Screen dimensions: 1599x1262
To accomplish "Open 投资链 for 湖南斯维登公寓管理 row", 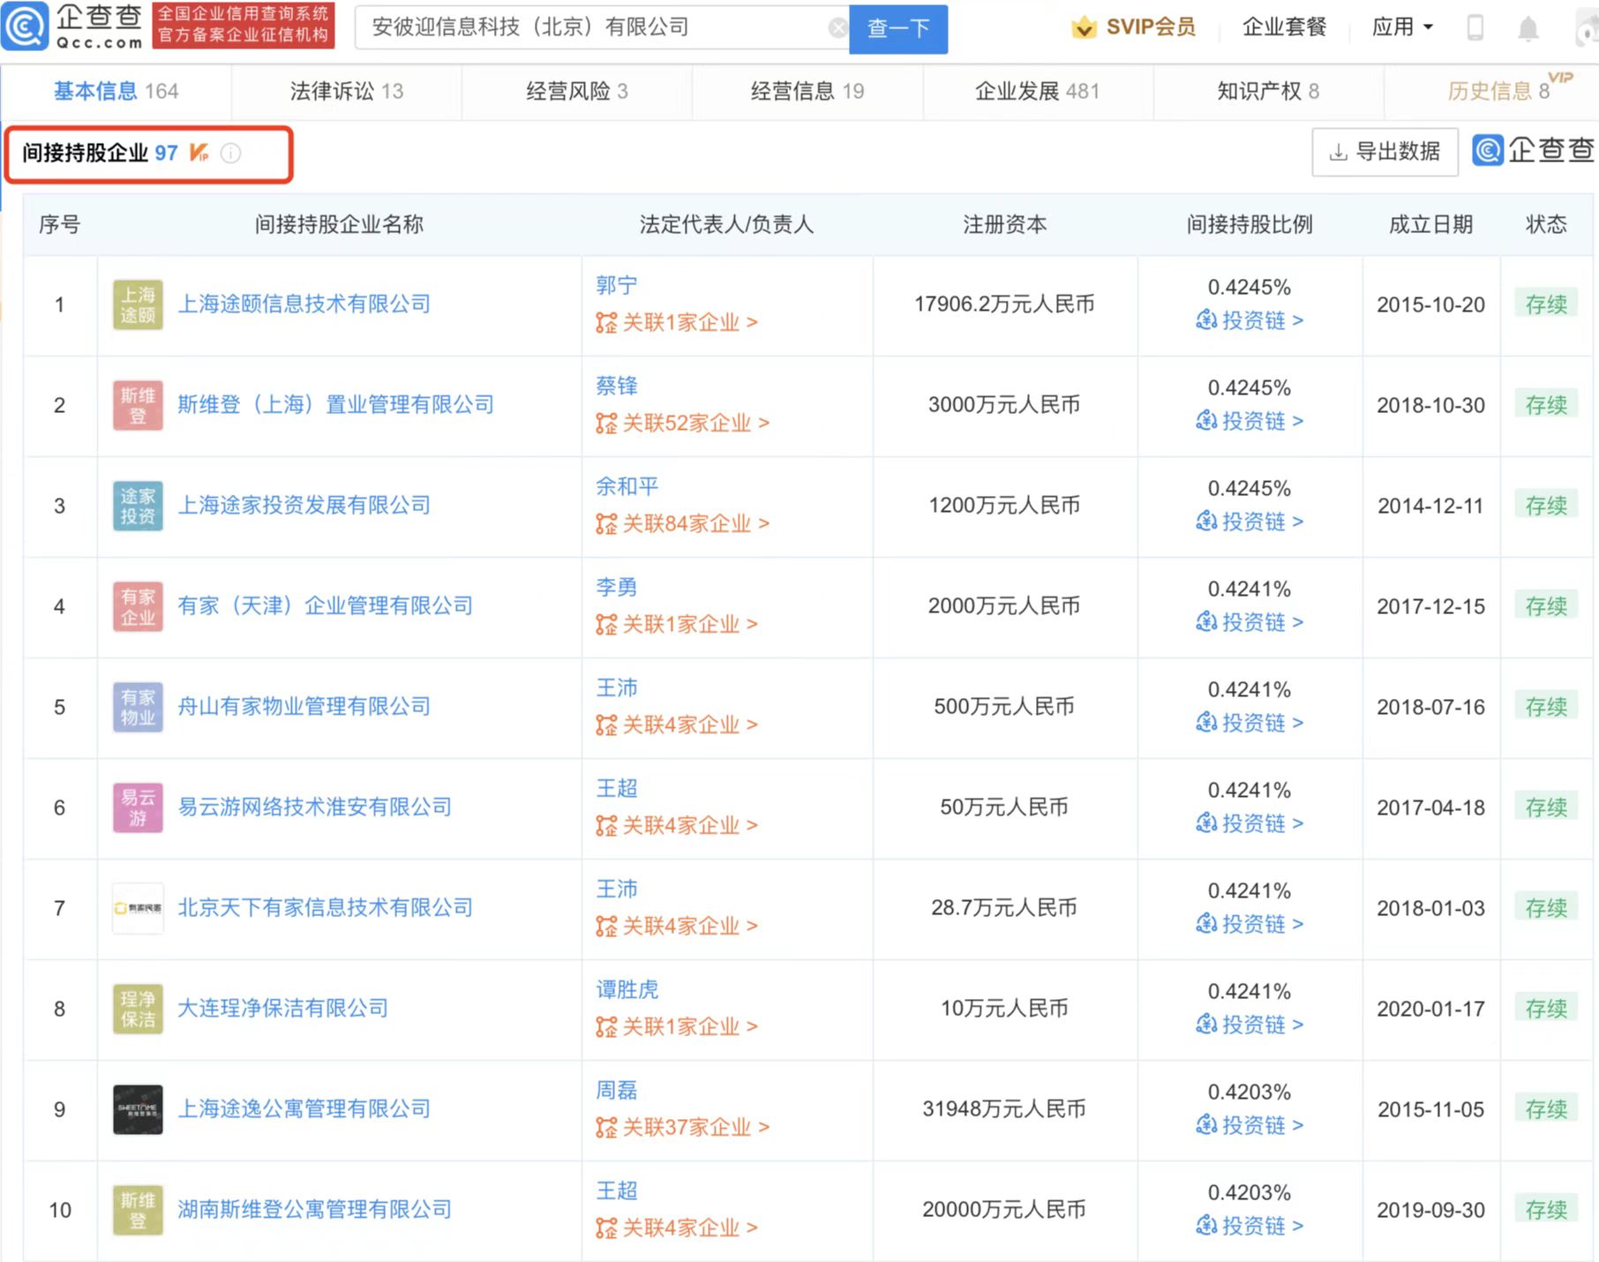I will pos(1250,1226).
